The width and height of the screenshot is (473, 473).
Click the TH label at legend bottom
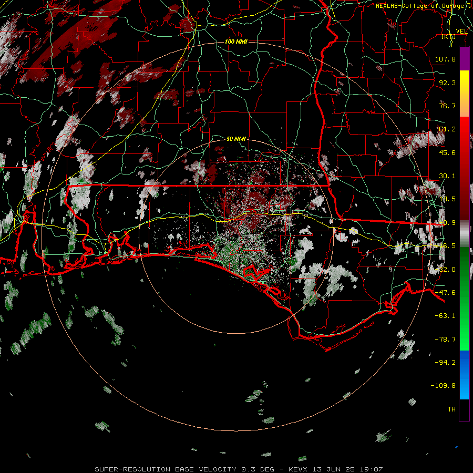[x=451, y=409]
